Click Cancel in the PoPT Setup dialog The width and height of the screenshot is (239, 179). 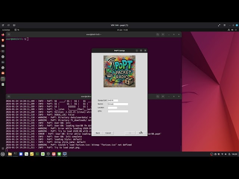108,133
